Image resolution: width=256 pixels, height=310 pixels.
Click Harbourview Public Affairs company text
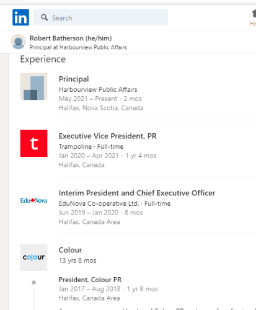tap(98, 89)
